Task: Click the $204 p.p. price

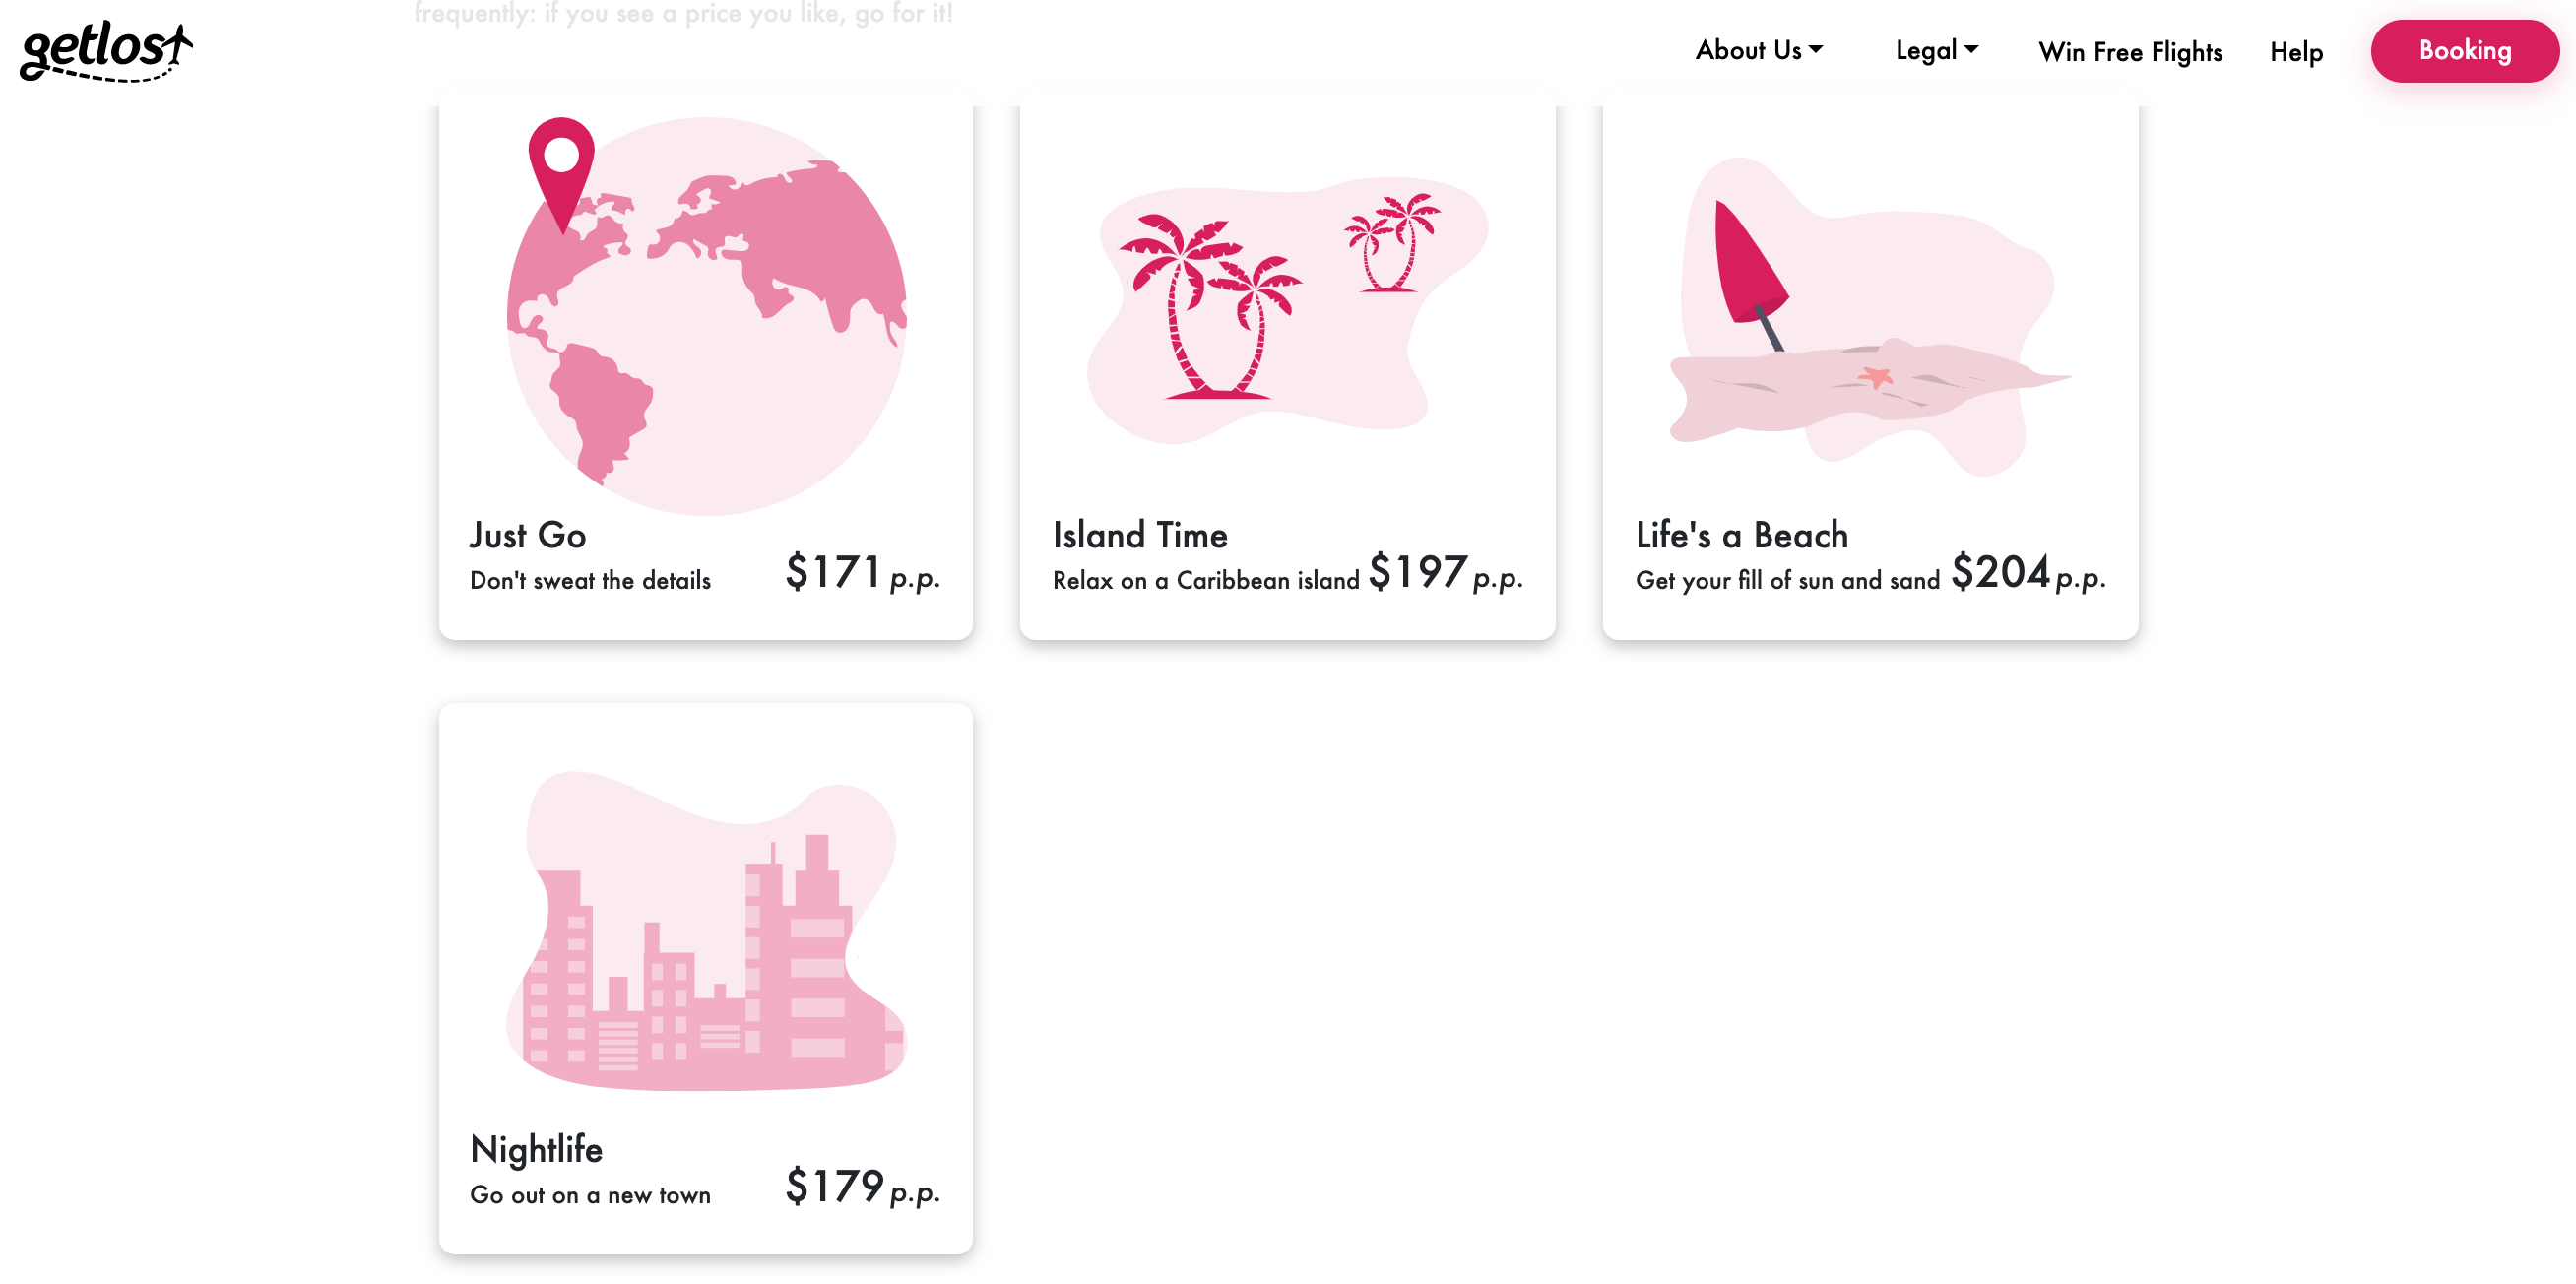Action: click(2027, 573)
